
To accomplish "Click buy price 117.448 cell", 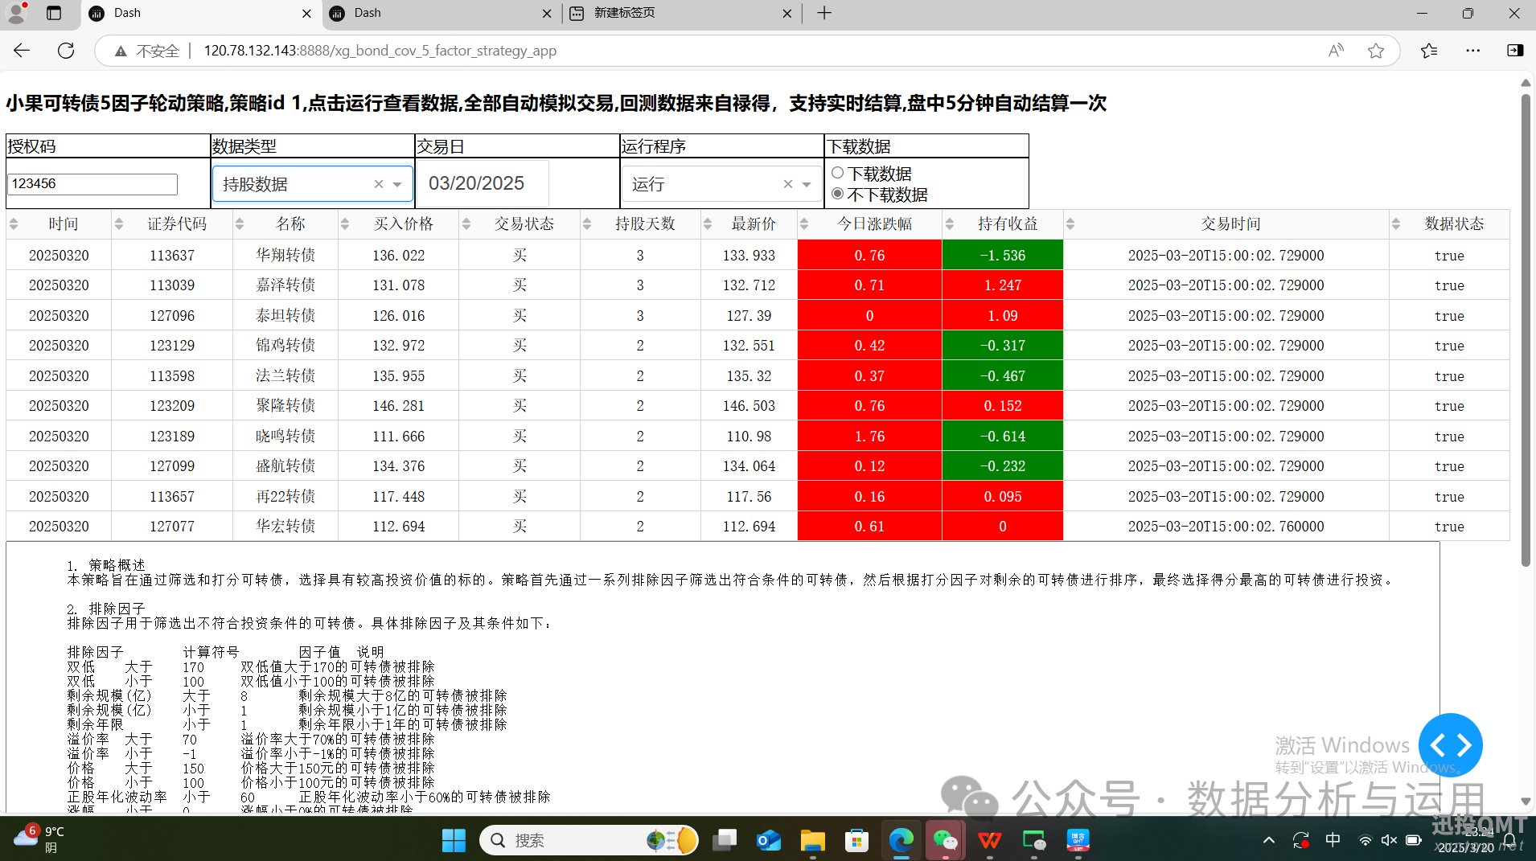I will tap(398, 496).
